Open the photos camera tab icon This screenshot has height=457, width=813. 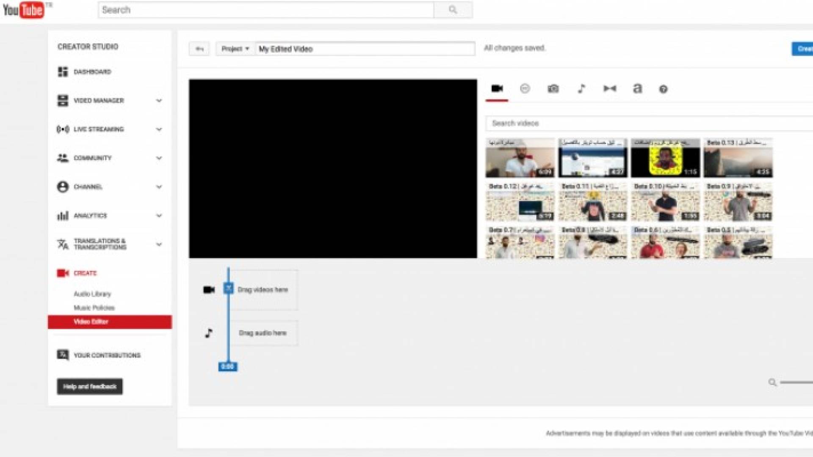click(x=553, y=89)
